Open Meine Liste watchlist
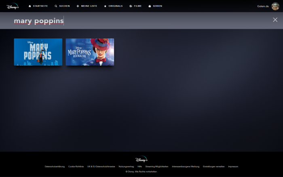The width and height of the screenshot is (283, 177). click(87, 6)
